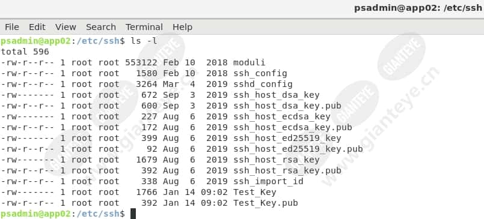Click the ssh_import_id filename
Viewport: 484px width, 219px height.
pyautogui.click(x=268, y=181)
